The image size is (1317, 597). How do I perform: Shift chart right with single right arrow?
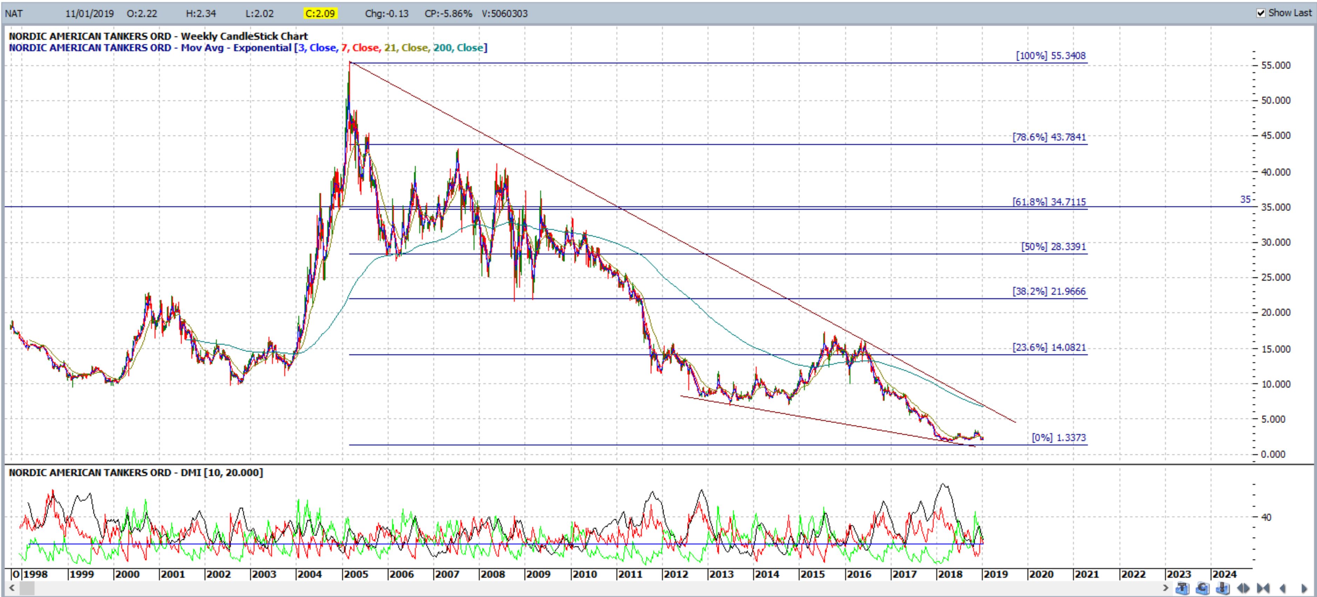click(1304, 589)
